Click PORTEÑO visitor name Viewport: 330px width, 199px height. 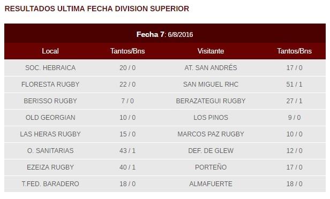[x=211, y=167]
